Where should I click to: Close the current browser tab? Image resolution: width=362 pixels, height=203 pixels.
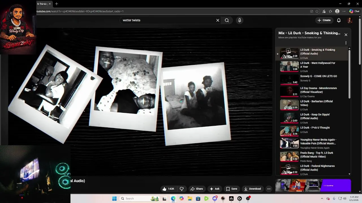click(50, 4)
